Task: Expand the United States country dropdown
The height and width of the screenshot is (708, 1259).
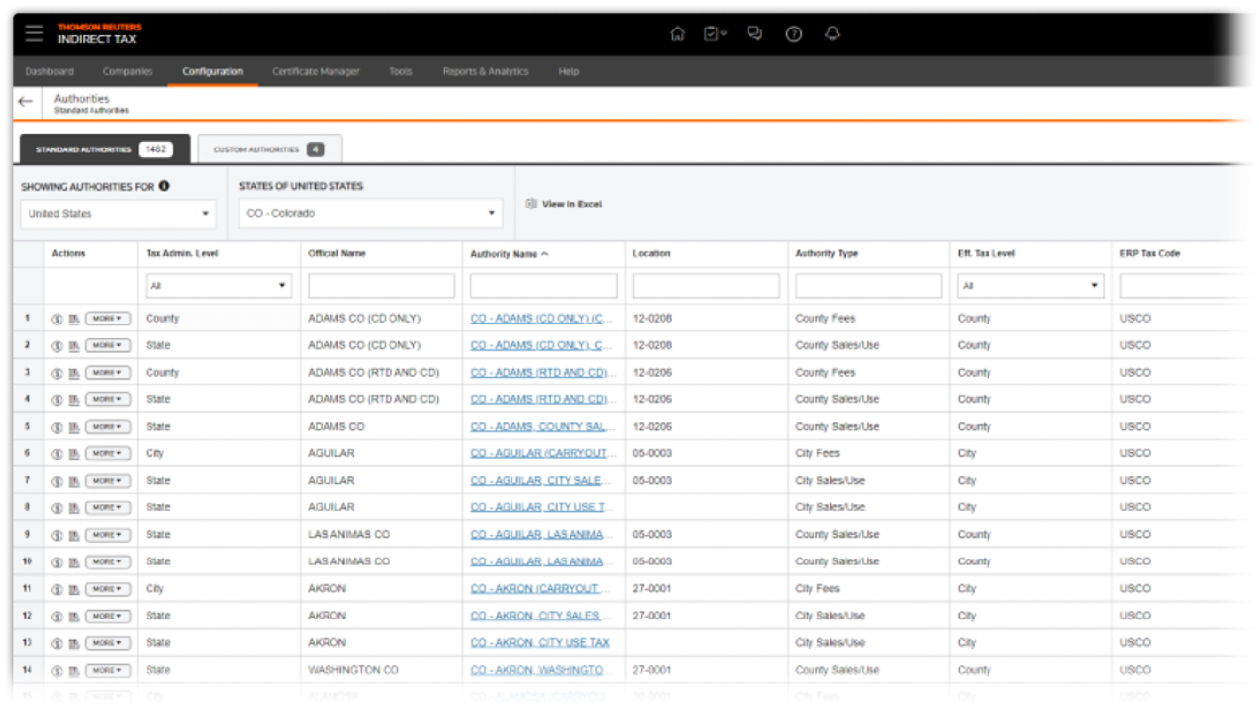Action: (117, 214)
